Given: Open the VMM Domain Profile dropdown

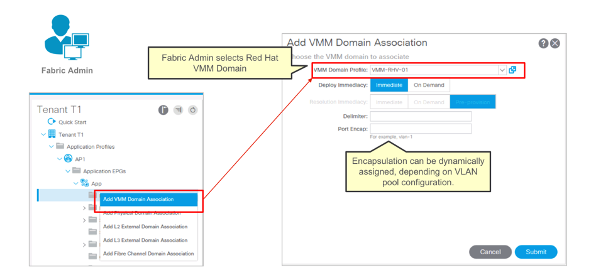Looking at the screenshot, I should (x=502, y=70).
